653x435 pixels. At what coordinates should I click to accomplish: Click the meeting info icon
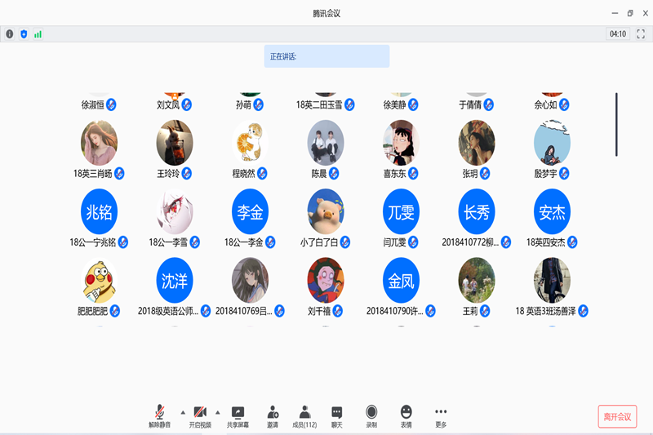coord(10,34)
